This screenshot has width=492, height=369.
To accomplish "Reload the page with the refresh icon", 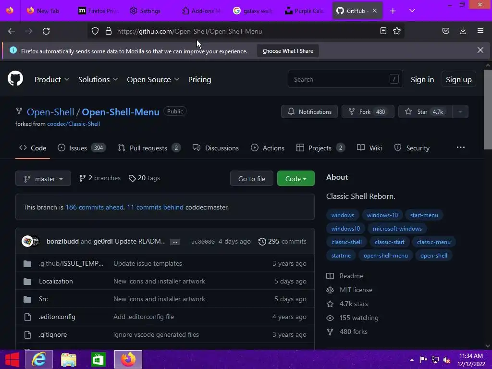I will [46, 31].
